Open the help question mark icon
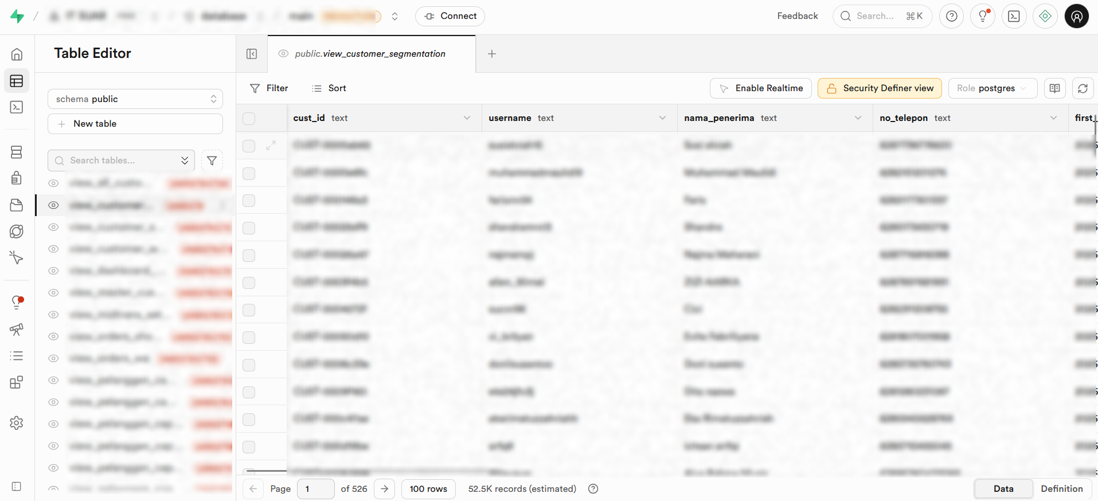This screenshot has width=1098, height=501. [952, 16]
